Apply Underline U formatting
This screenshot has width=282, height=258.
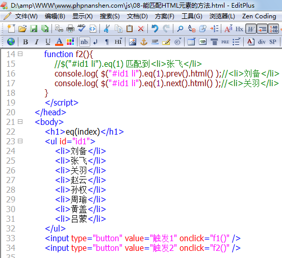(48, 42)
